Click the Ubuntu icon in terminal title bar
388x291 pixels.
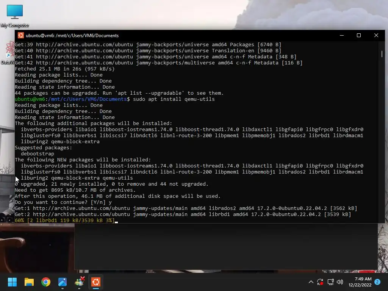(21, 35)
